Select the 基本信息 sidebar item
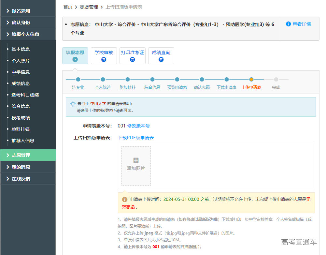Image resolution: width=326 pixels, height=255 pixels. (21, 49)
